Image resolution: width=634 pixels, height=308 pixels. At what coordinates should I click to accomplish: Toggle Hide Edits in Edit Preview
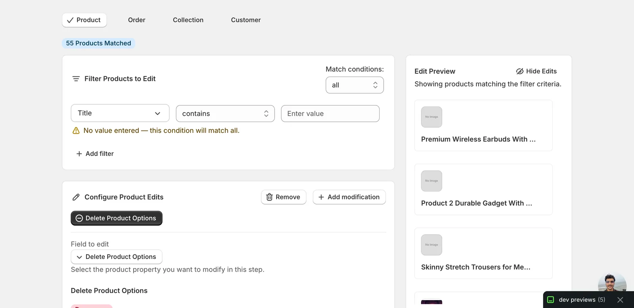click(x=536, y=71)
